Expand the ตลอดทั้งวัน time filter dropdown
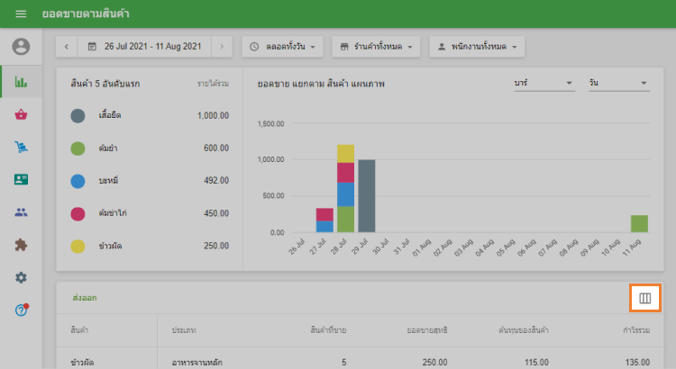 coord(282,46)
